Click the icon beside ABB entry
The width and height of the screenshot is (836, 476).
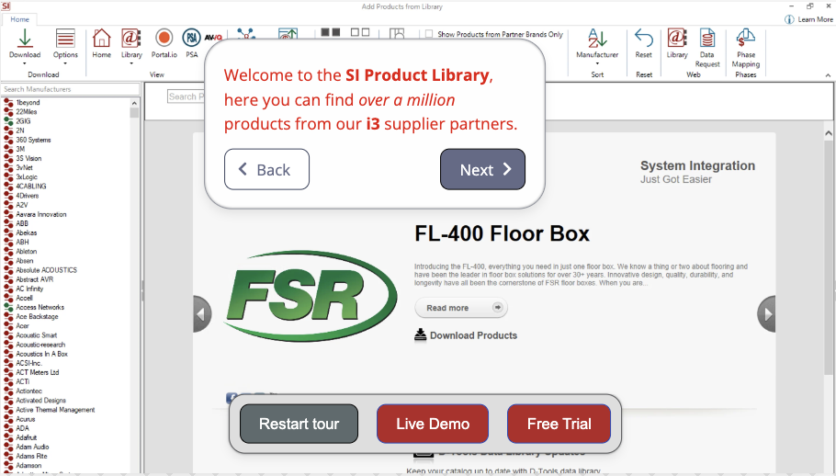pyautogui.click(x=8, y=223)
